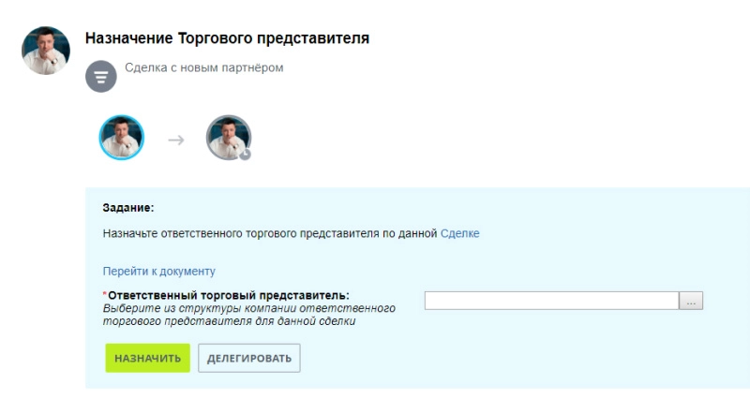Click empty space in the blue task panel

click(562, 356)
